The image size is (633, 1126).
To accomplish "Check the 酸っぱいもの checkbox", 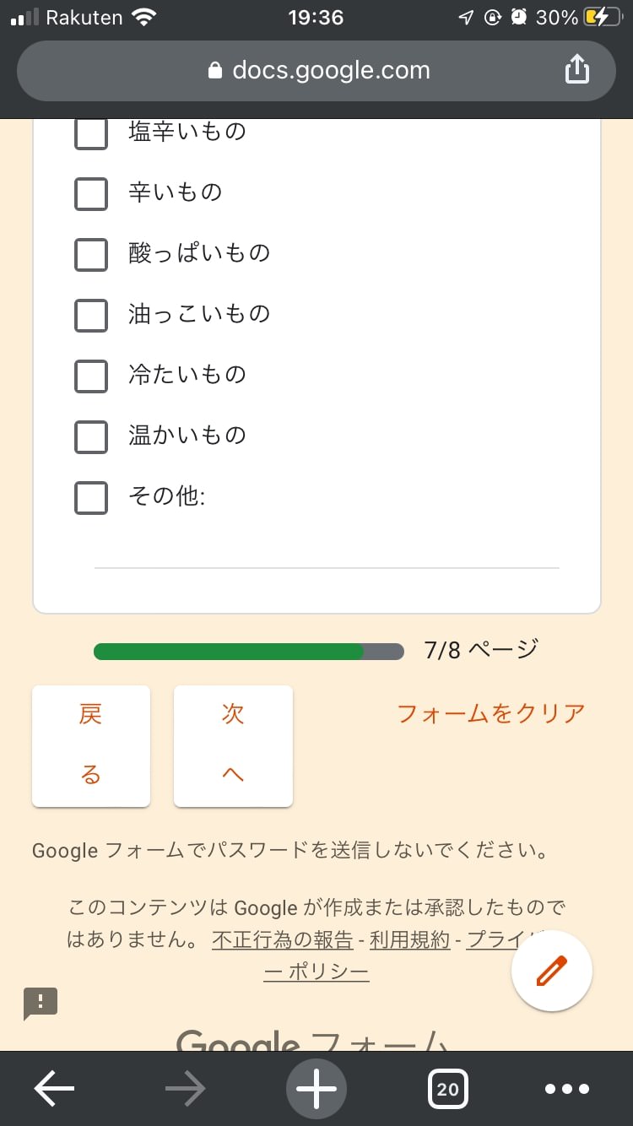I will [x=91, y=254].
